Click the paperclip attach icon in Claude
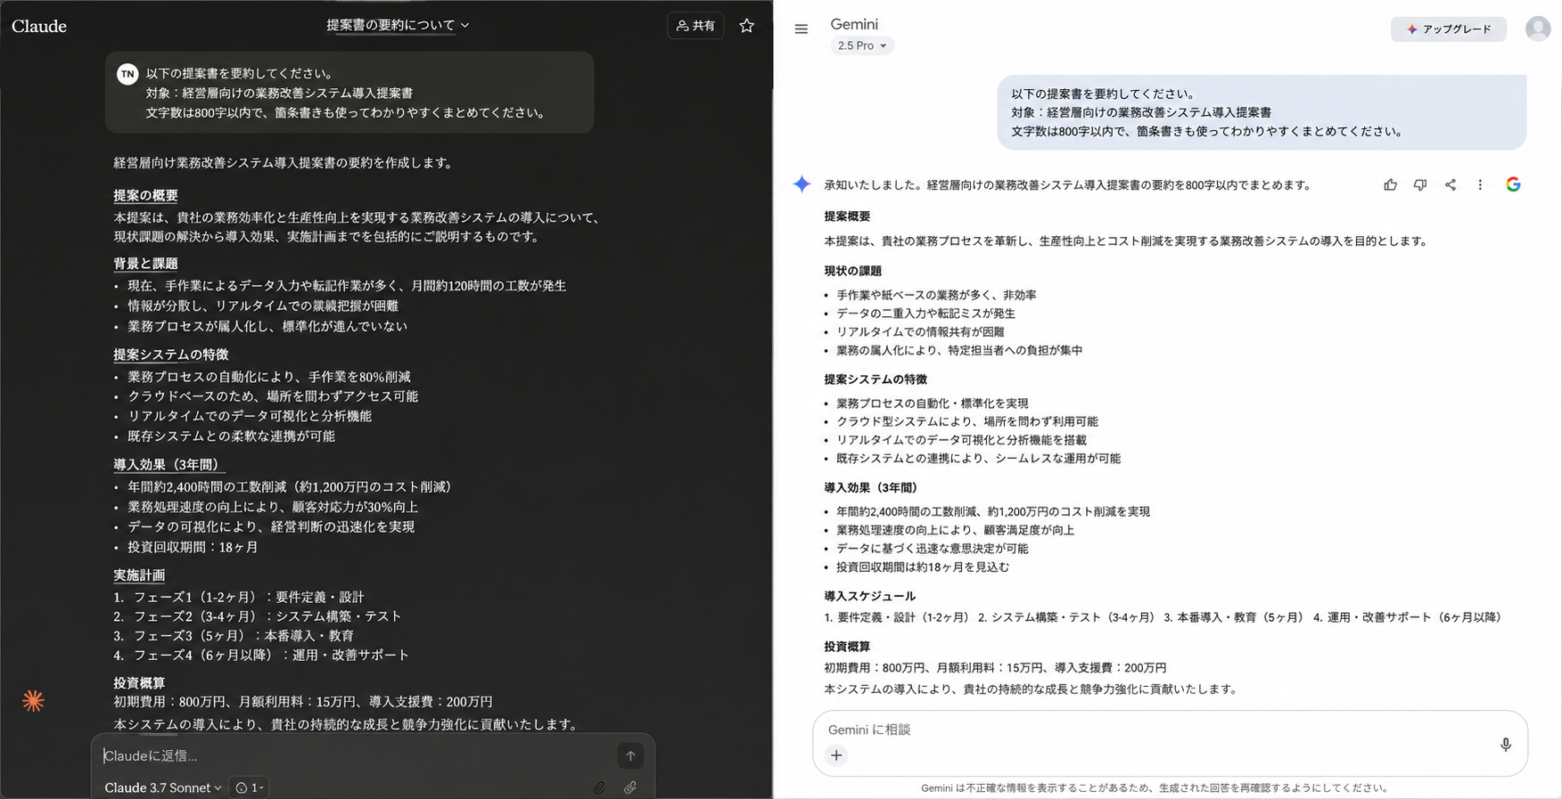The width and height of the screenshot is (1562, 799). click(599, 787)
